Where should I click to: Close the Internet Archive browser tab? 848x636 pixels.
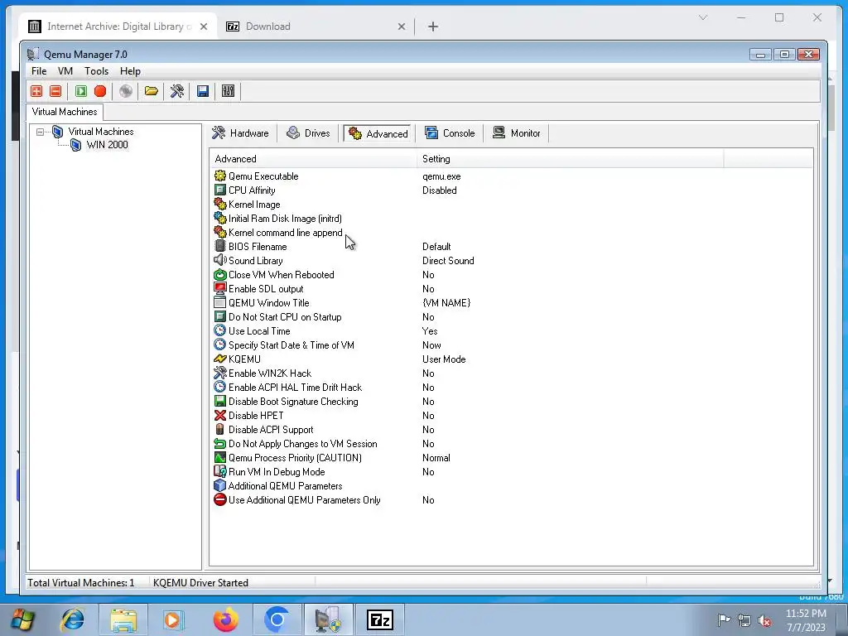coord(204,26)
